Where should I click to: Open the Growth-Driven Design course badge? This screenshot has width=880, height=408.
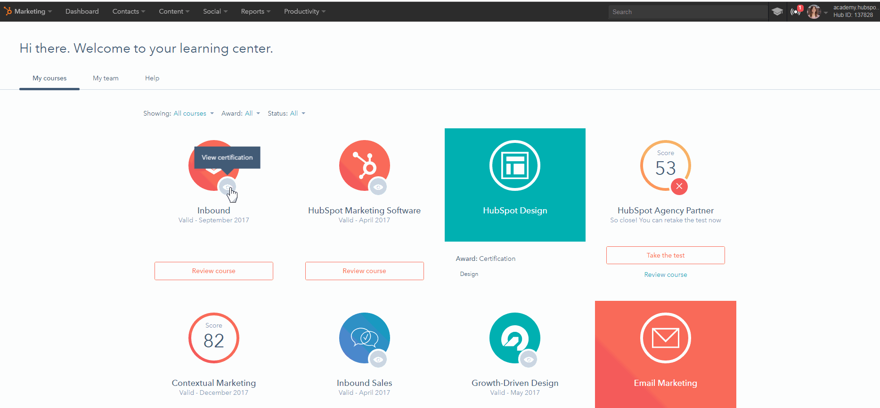[x=514, y=337]
